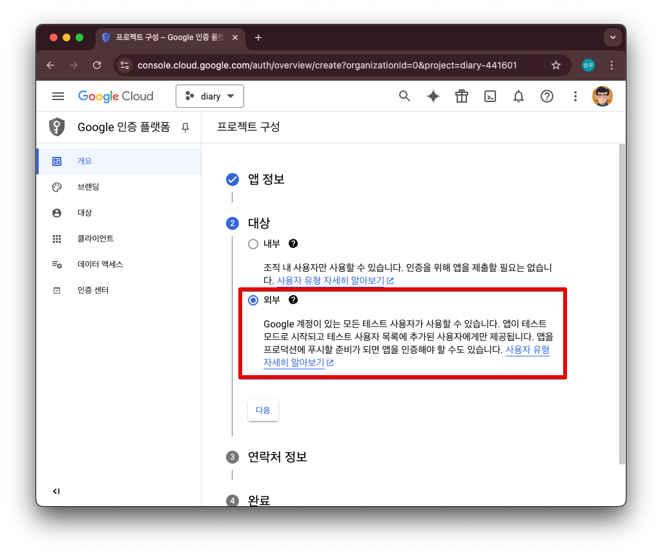Open Chrome's three-dot menu
Screen dimensions: 662x554
pos(612,65)
